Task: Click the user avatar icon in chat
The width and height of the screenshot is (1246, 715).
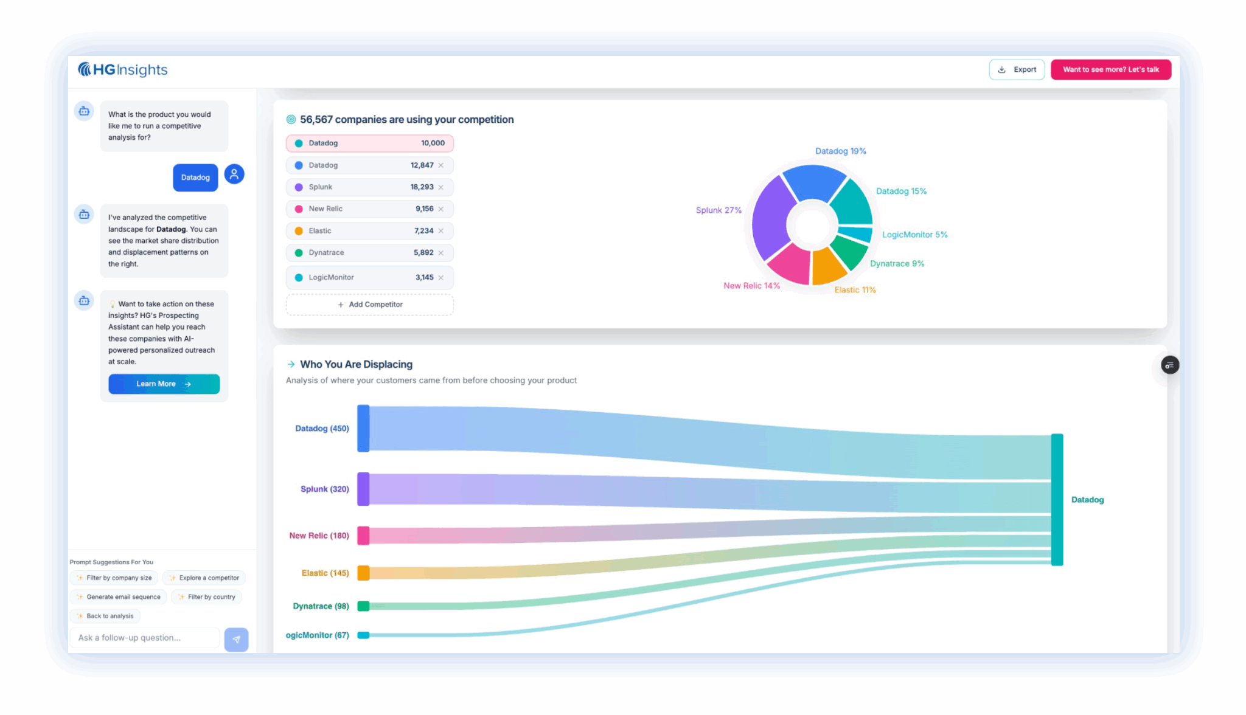Action: click(234, 174)
